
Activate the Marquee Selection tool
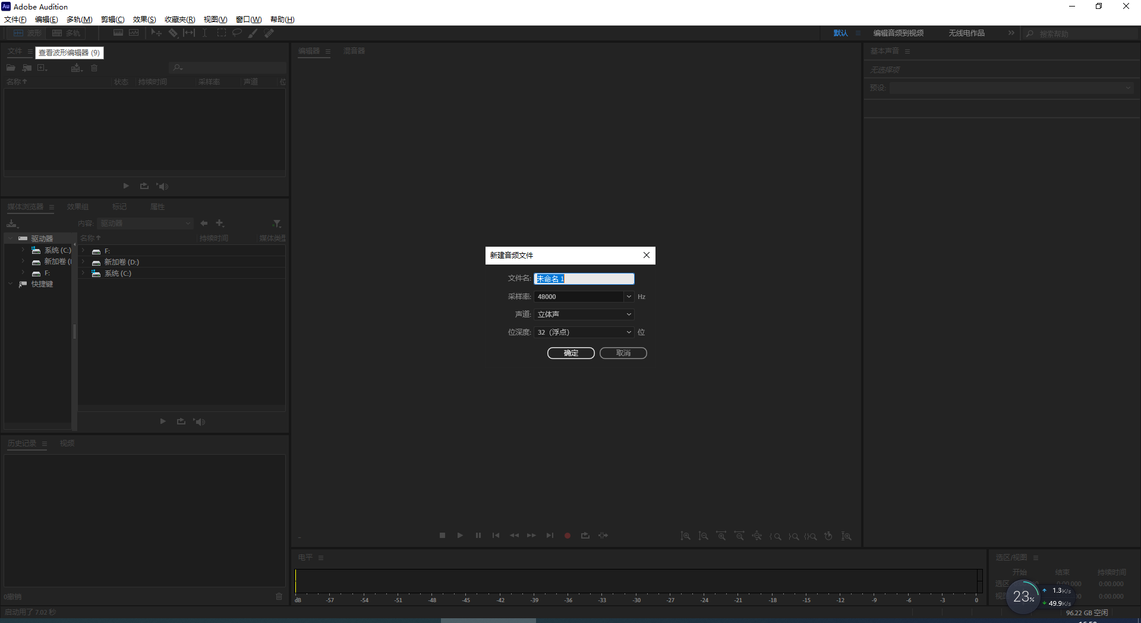pyautogui.click(x=222, y=33)
